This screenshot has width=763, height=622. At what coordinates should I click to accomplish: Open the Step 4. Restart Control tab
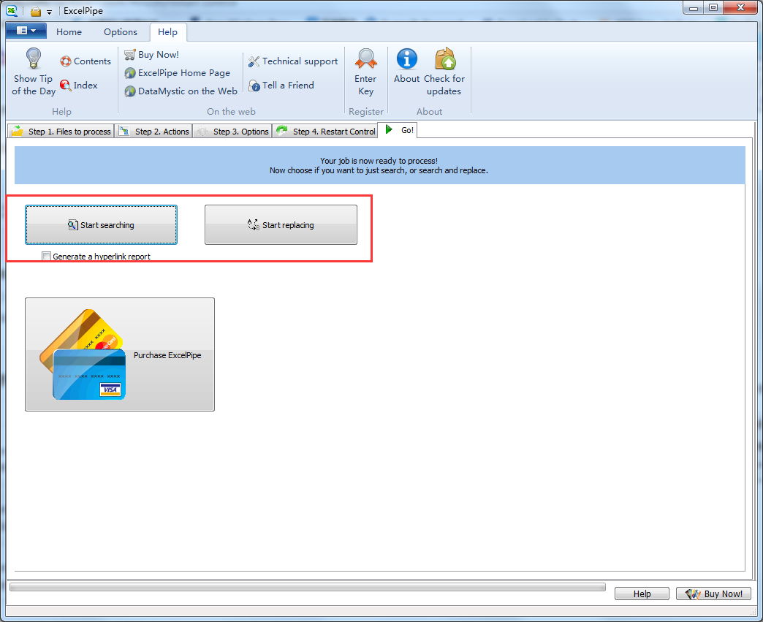coord(325,132)
